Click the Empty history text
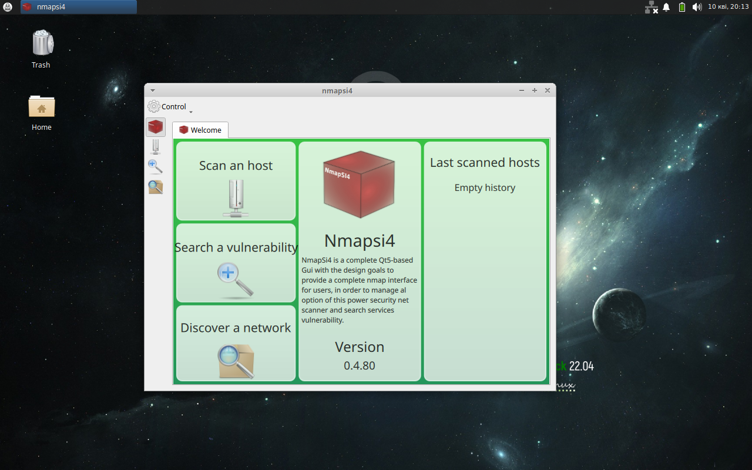The width and height of the screenshot is (752, 470). tap(485, 188)
